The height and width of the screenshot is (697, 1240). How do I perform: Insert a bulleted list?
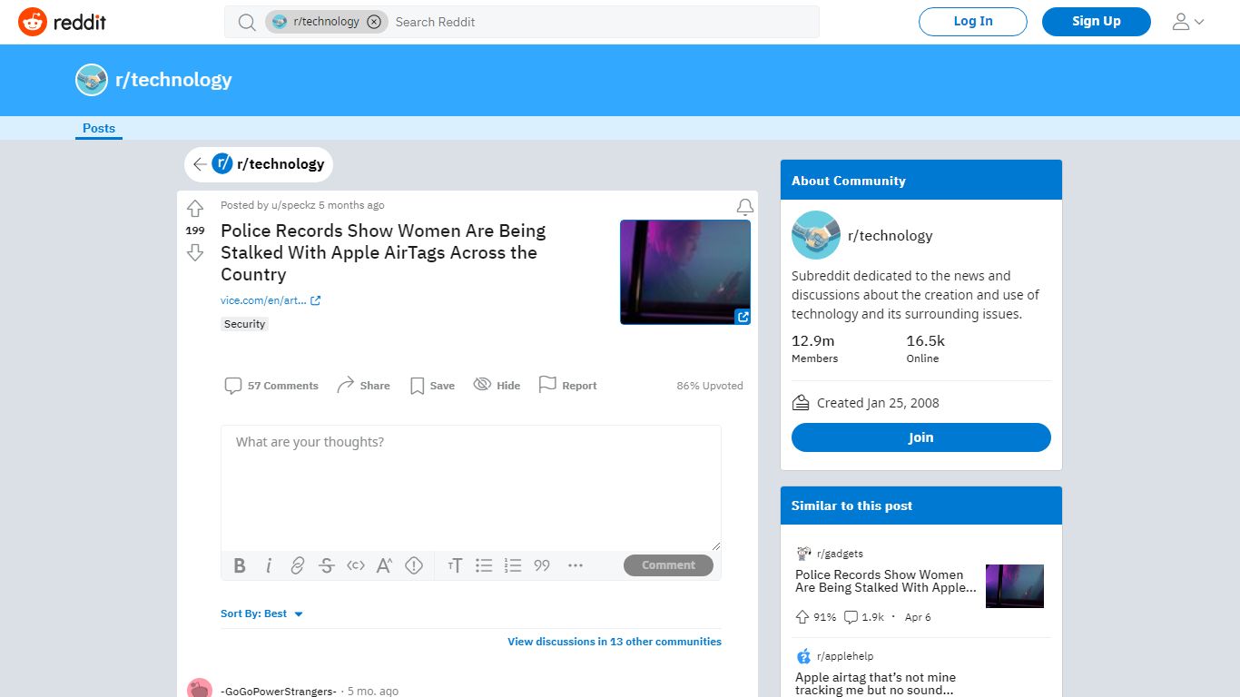click(484, 565)
